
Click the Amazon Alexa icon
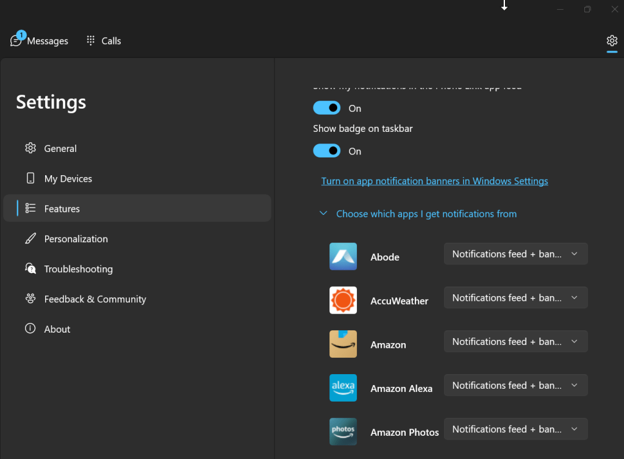pyautogui.click(x=343, y=388)
